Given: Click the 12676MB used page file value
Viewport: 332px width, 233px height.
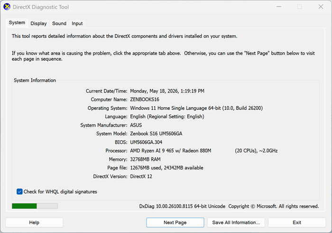Looking at the screenshot, I should [166, 168].
